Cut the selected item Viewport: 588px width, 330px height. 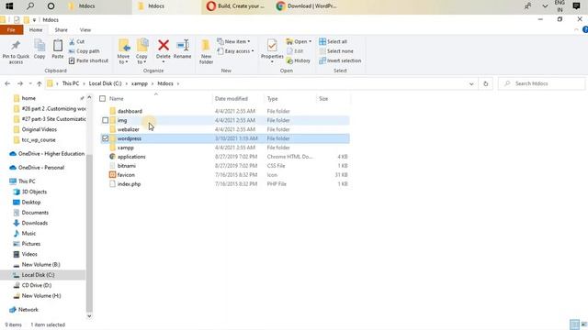point(77,41)
